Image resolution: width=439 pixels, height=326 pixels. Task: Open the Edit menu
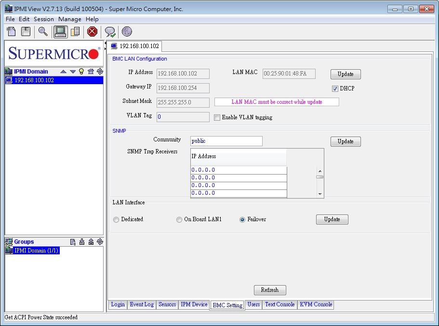(x=24, y=19)
